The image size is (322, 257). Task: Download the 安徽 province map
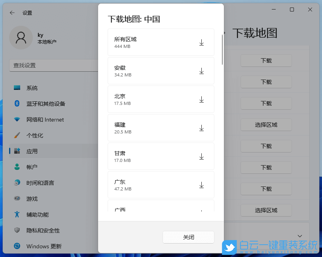pos(201,71)
